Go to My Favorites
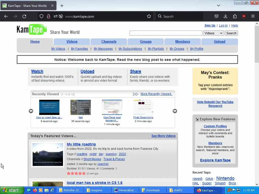The width and height of the screenshot is (259, 194). pyautogui.click(x=79, y=49)
